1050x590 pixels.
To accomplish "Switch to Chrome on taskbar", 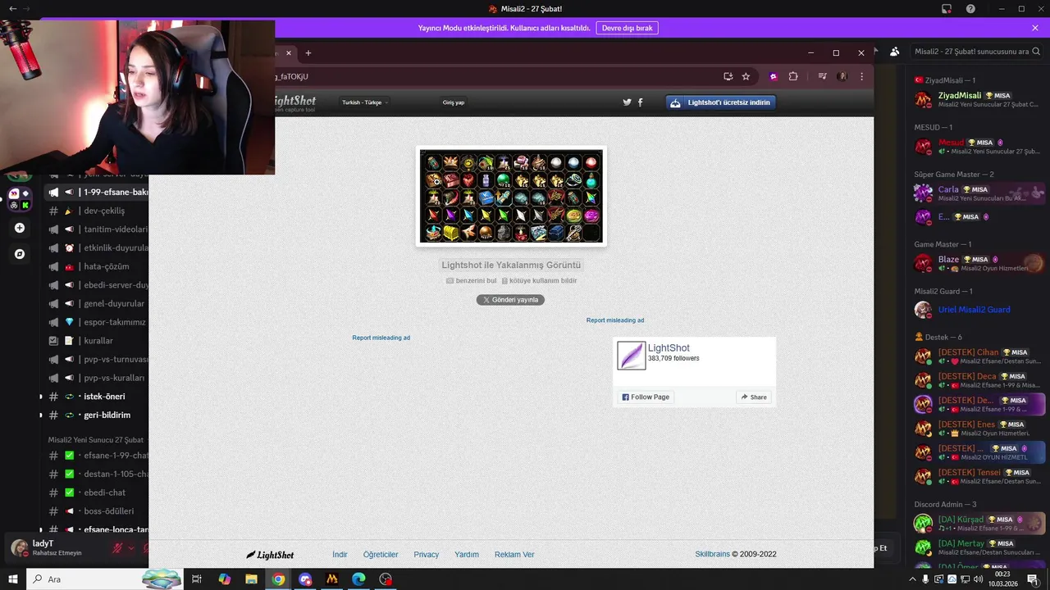I will [278, 579].
